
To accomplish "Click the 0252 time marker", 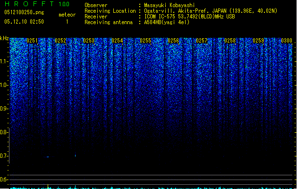I will click(60, 41).
